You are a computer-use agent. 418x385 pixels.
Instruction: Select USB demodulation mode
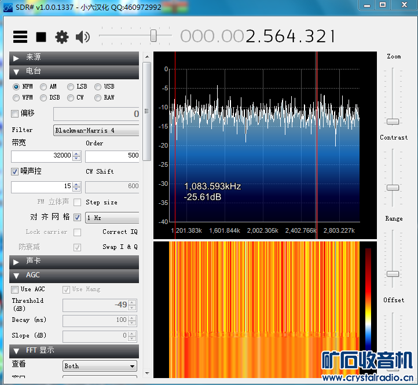click(x=98, y=87)
